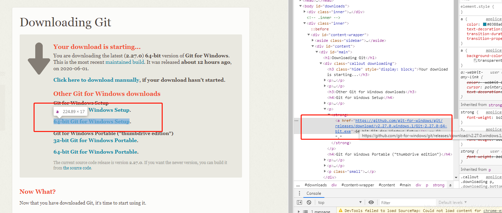This screenshot has width=502, height=213.
Task: Click the ellipsis beside the selected element line
Action: coord(296,121)
